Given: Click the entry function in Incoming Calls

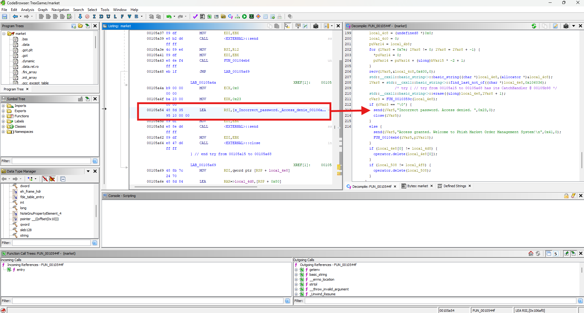Looking at the screenshot, I should point(21,270).
